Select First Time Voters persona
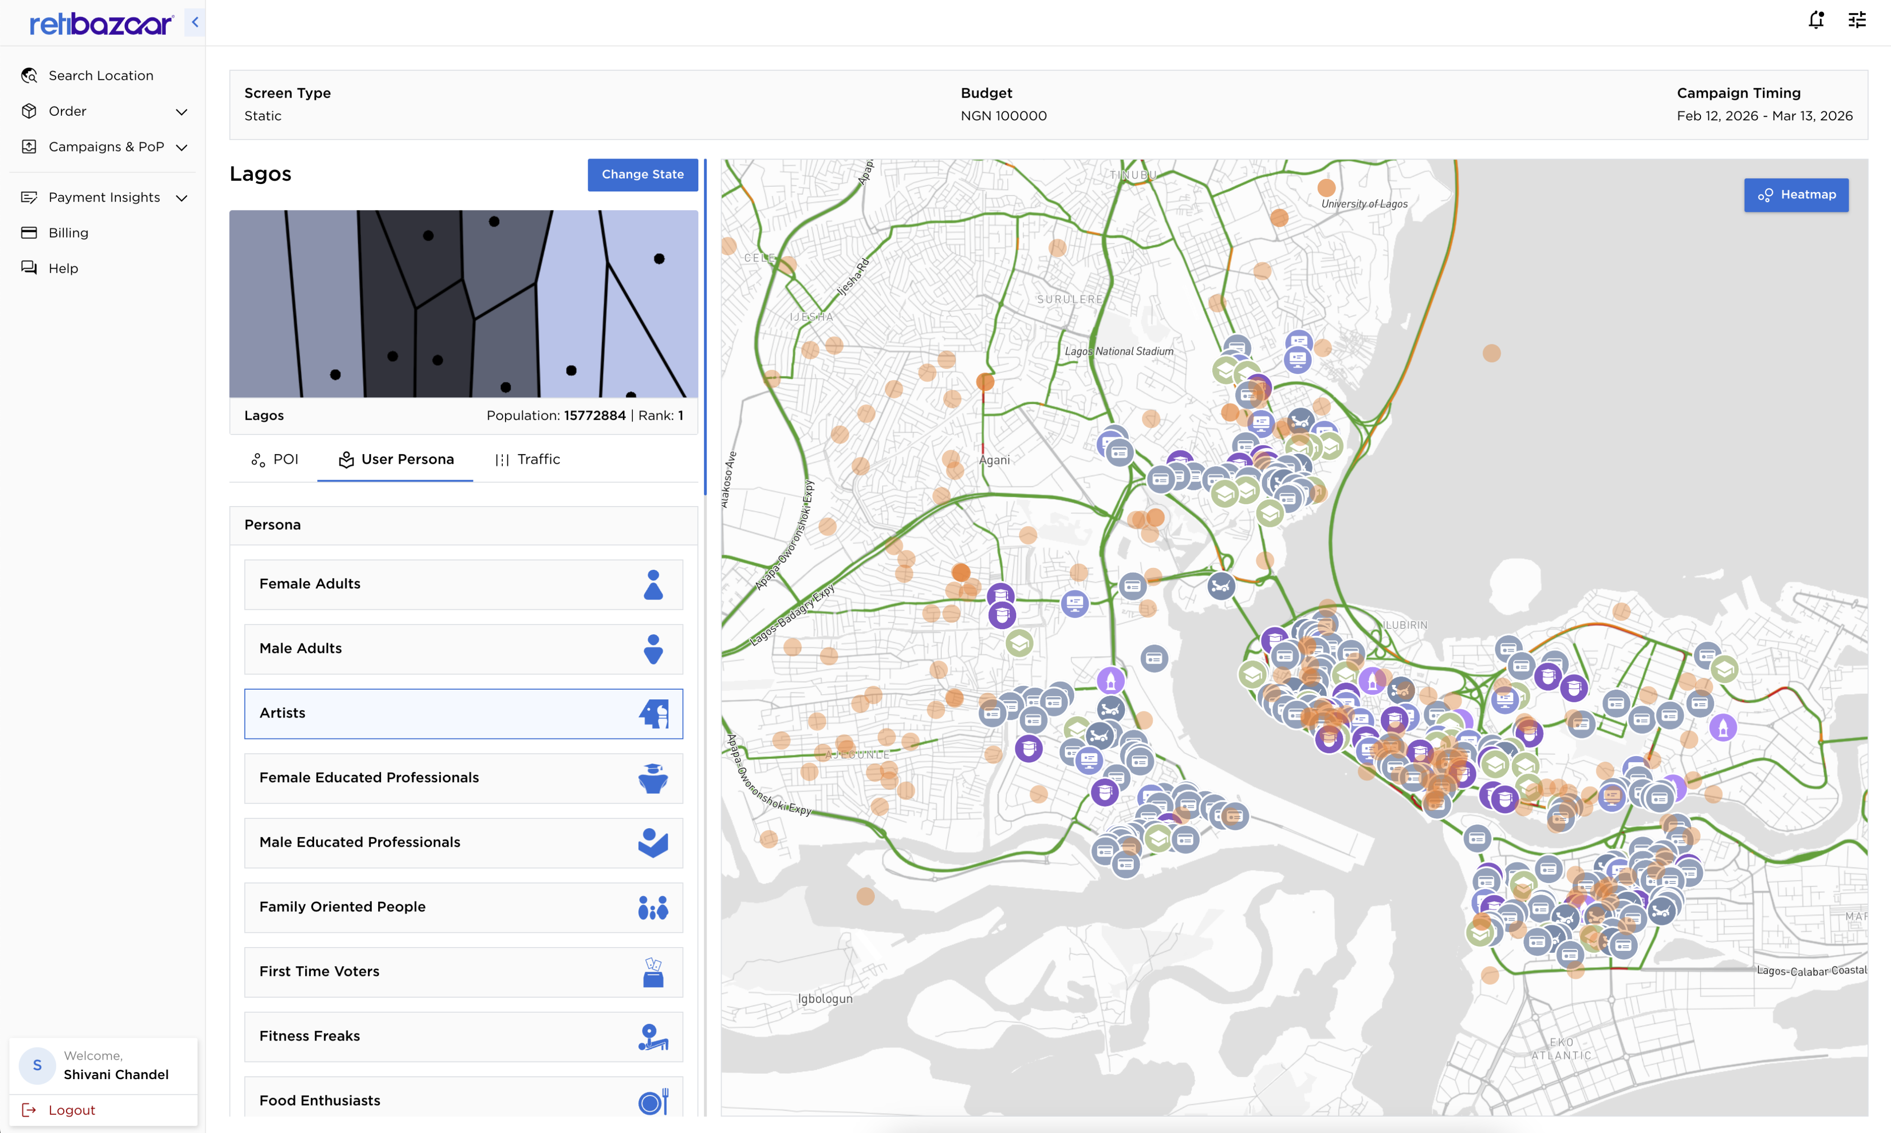 point(463,973)
